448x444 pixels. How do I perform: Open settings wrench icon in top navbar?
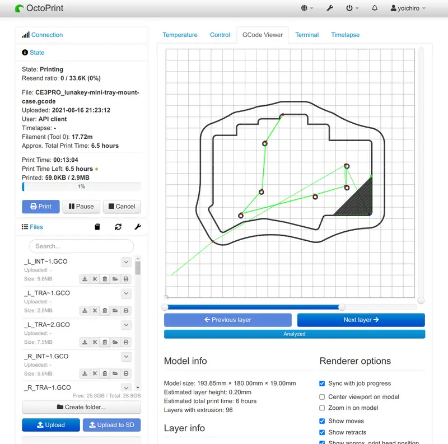tap(330, 8)
